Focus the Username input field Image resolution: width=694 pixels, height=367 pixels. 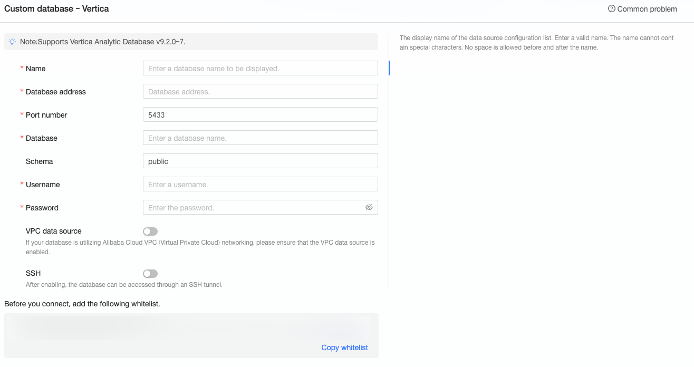(261, 184)
